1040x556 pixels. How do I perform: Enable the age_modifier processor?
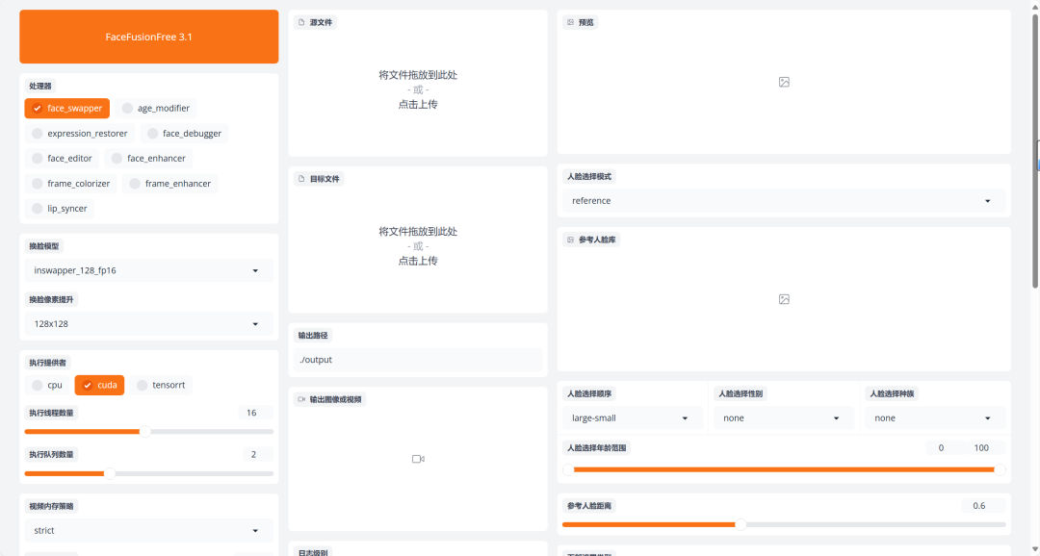[x=156, y=108]
